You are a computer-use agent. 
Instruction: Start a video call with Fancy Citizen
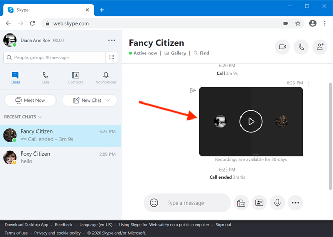pos(282,47)
